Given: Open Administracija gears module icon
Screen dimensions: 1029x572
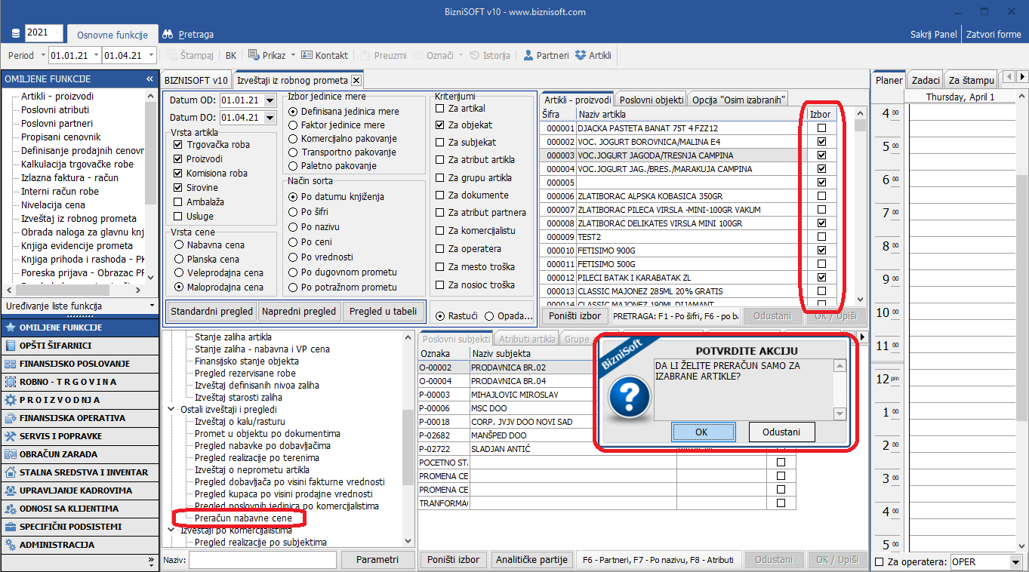Looking at the screenshot, I should click(x=11, y=545).
